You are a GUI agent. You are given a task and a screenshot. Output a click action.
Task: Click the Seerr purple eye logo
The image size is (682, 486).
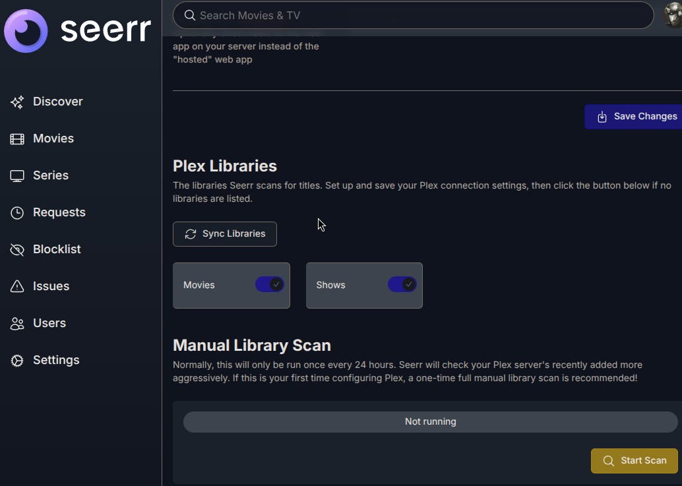coord(26,31)
